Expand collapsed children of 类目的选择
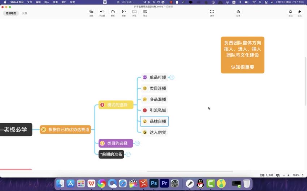Screen dimensions: 307x191 [x=137, y=143]
